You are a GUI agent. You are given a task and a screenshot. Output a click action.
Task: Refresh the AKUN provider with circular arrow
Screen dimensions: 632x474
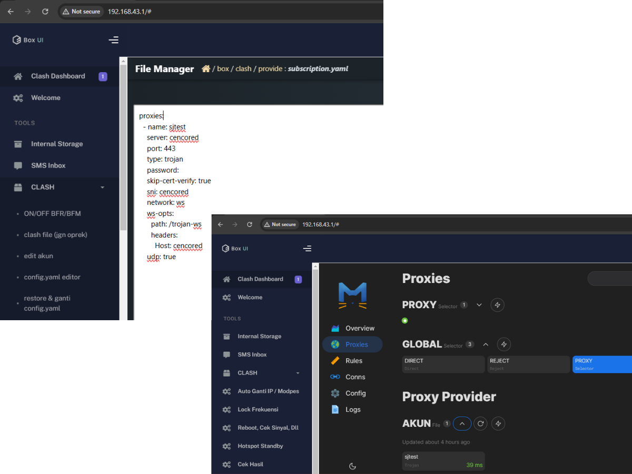point(480,423)
